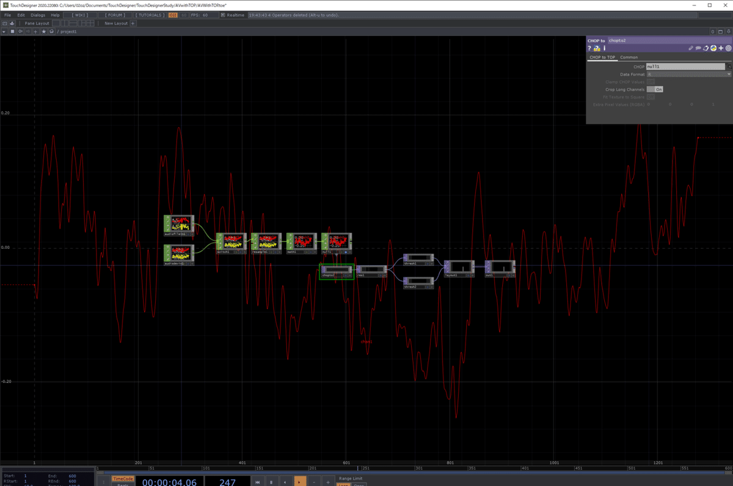Open the Dialogs menu
Image resolution: width=733 pixels, height=486 pixels.
tap(38, 15)
